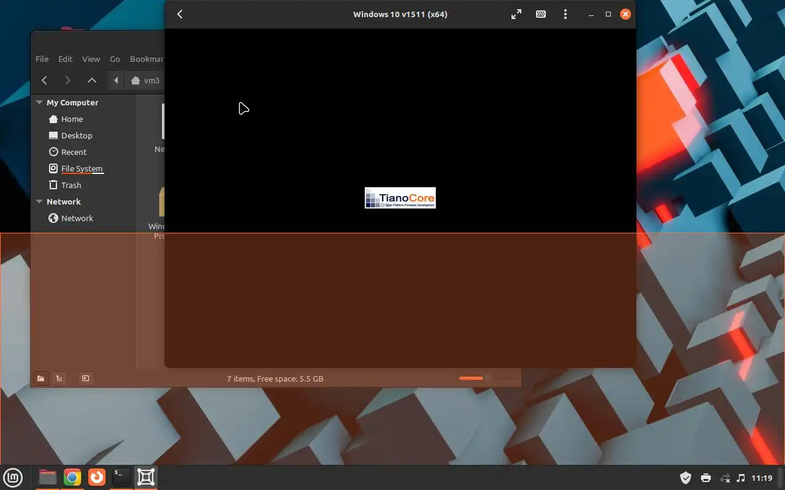Click the TianoCore logo in VM display
785x490 pixels.
[x=400, y=198]
